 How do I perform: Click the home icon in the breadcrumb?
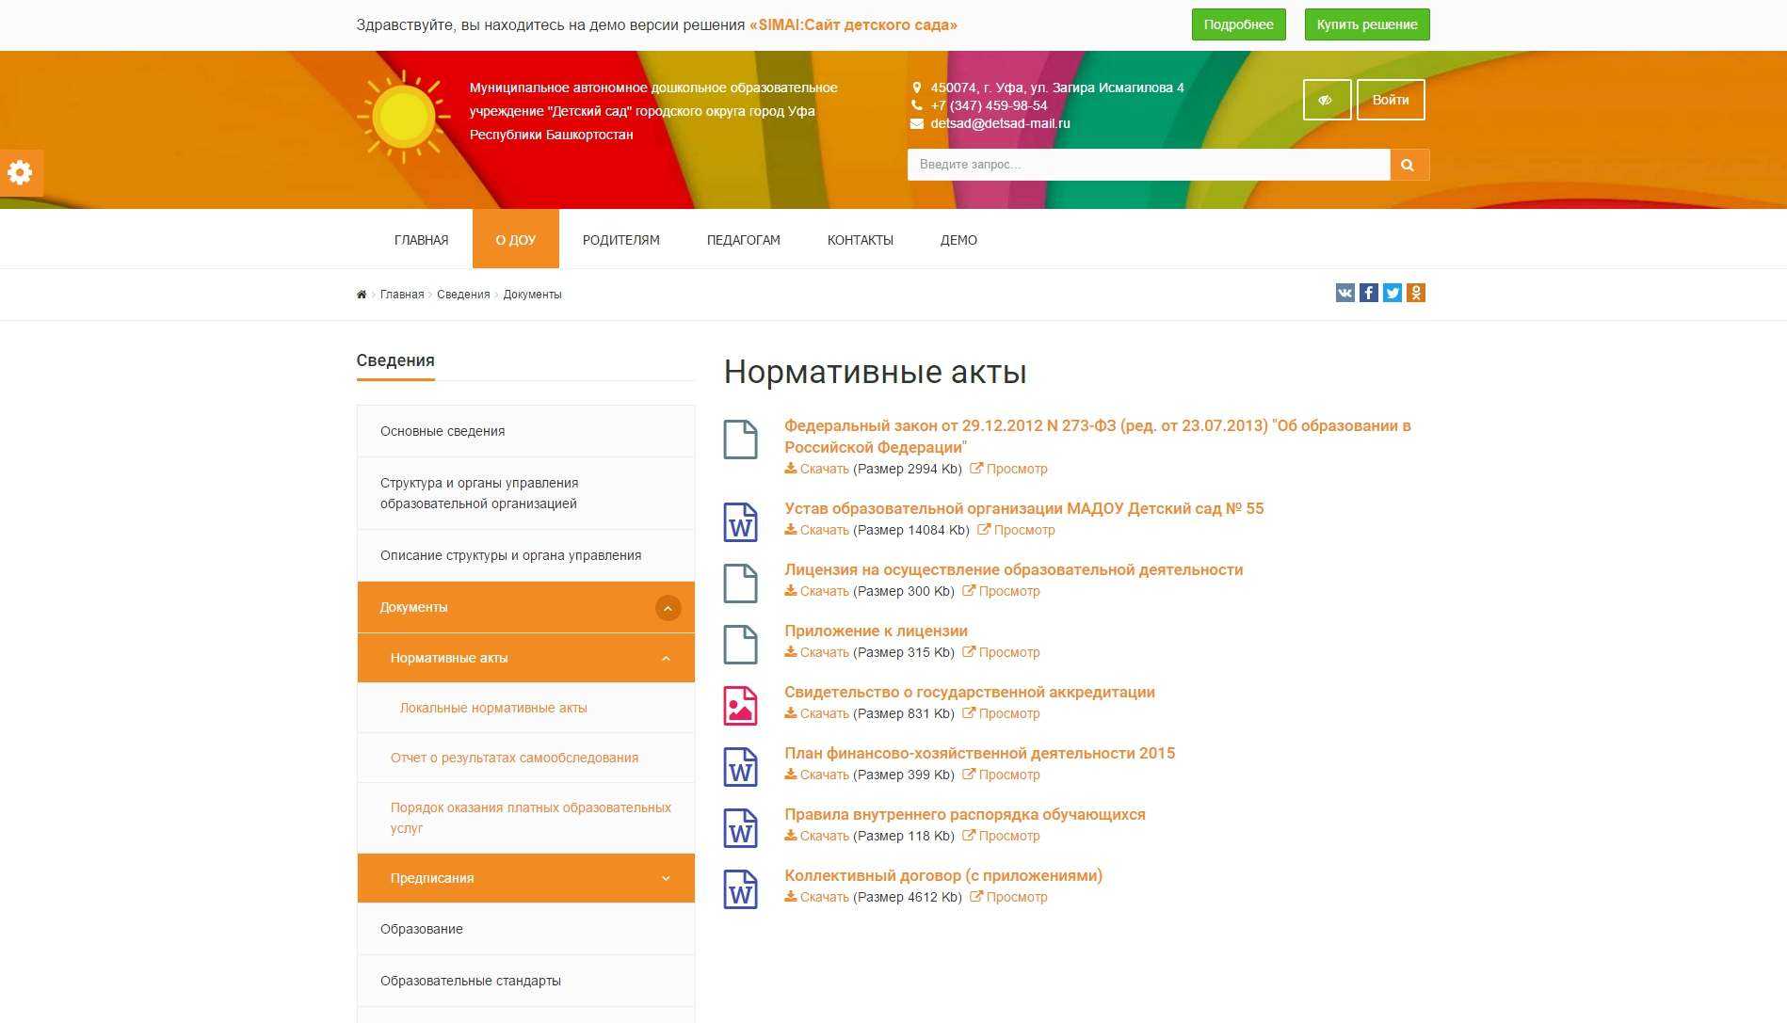(361, 294)
